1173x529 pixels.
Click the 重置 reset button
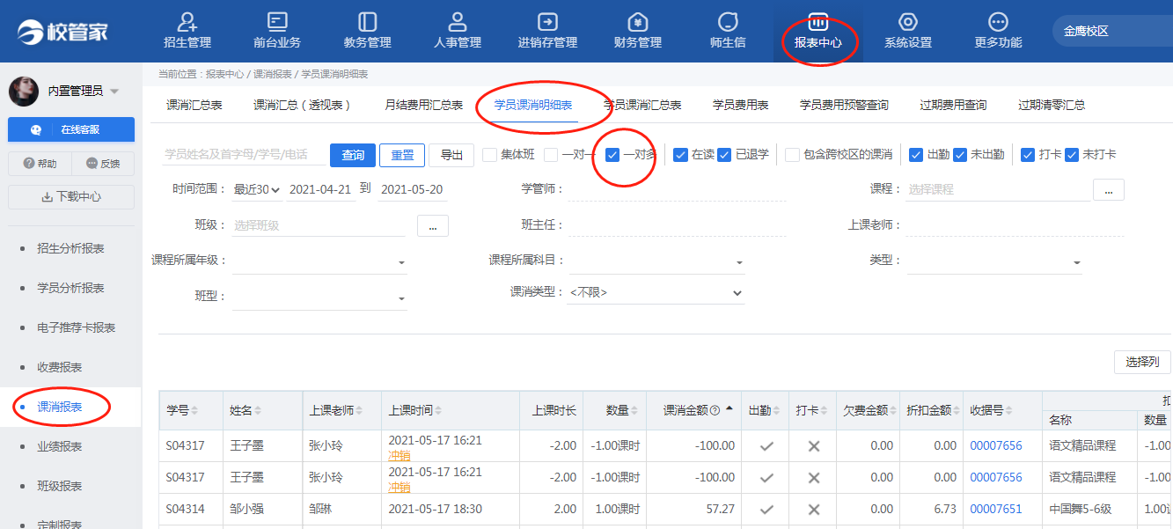[402, 155]
